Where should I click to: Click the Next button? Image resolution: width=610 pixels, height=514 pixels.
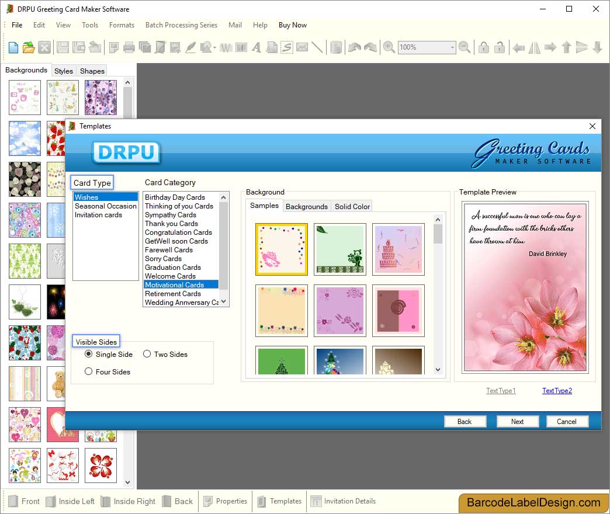(x=518, y=422)
